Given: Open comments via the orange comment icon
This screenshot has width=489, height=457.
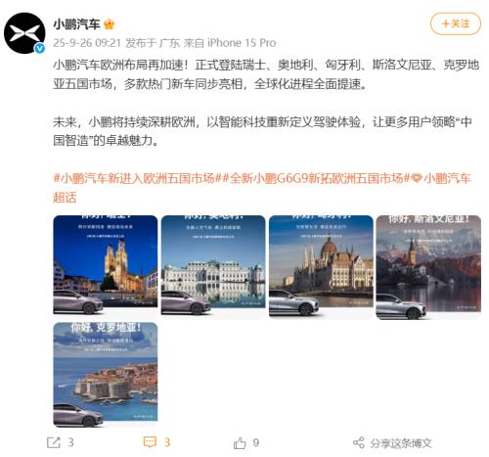Looking at the screenshot, I should (150, 442).
